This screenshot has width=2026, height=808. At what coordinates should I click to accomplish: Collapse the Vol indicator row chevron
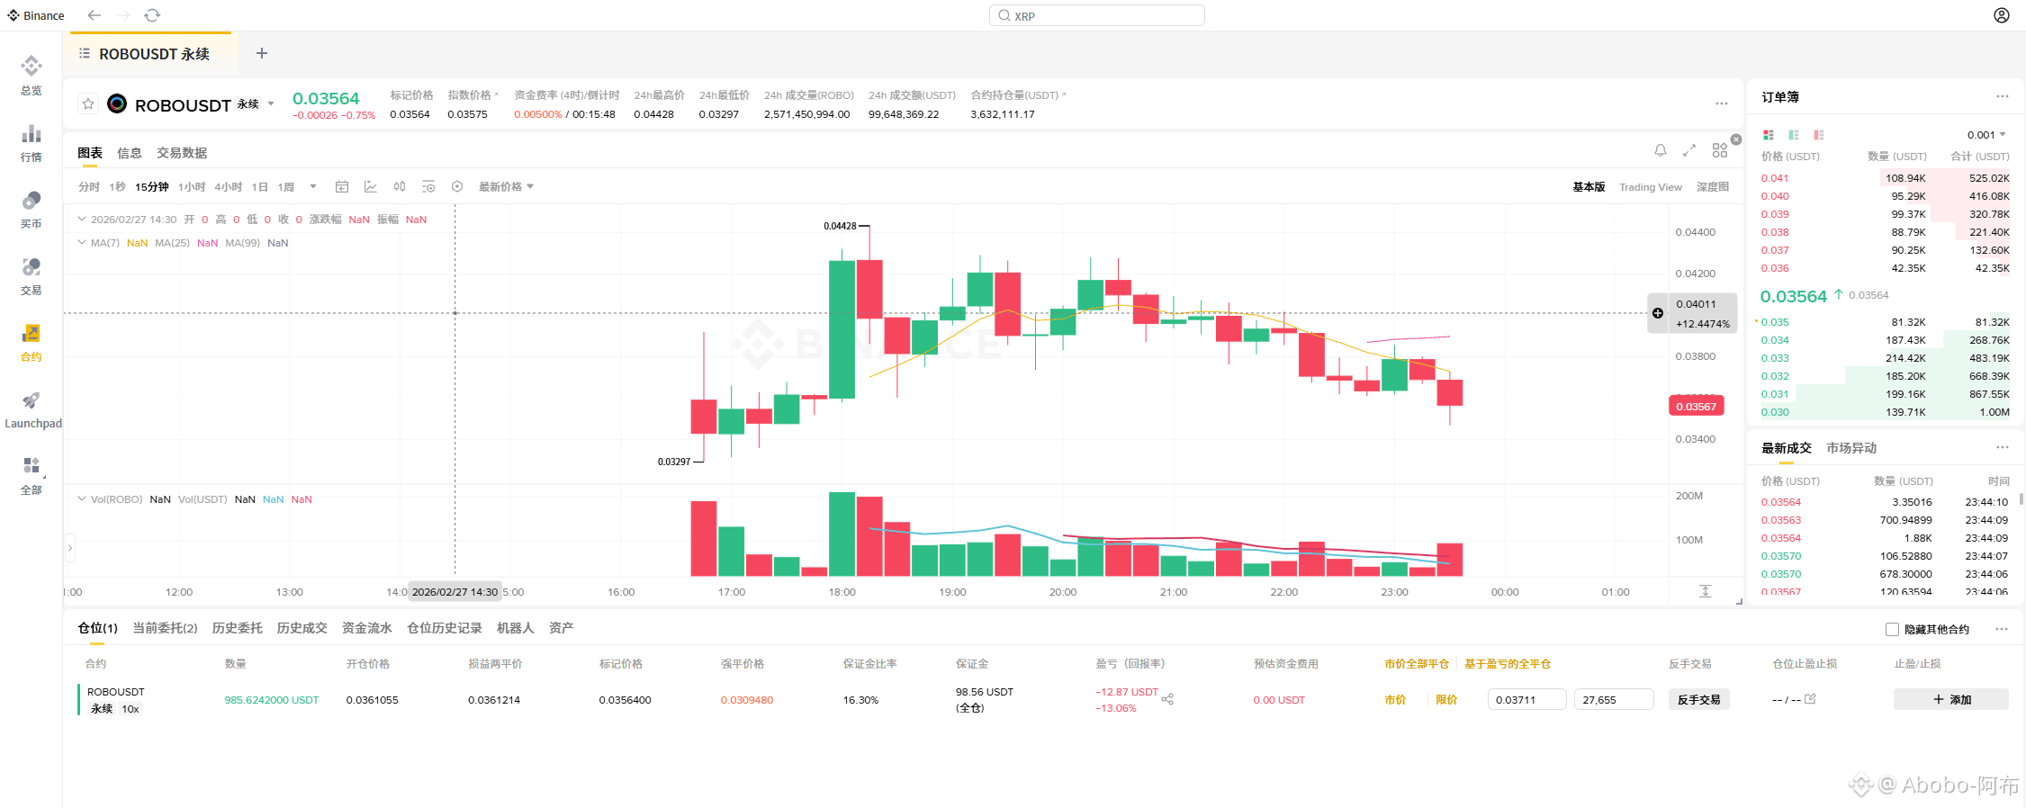coord(82,498)
